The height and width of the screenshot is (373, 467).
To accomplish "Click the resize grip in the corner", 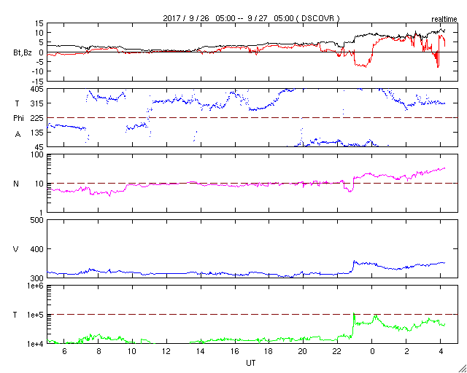I will pos(462,368).
